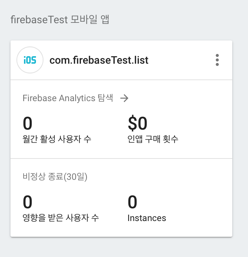This screenshot has width=248, height=257.
Task: Click the affected users count 0
Action: [x=28, y=202]
